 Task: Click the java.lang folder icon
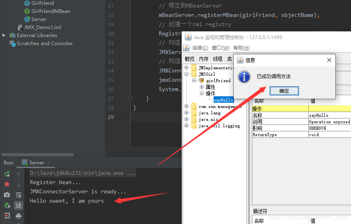click(194, 112)
